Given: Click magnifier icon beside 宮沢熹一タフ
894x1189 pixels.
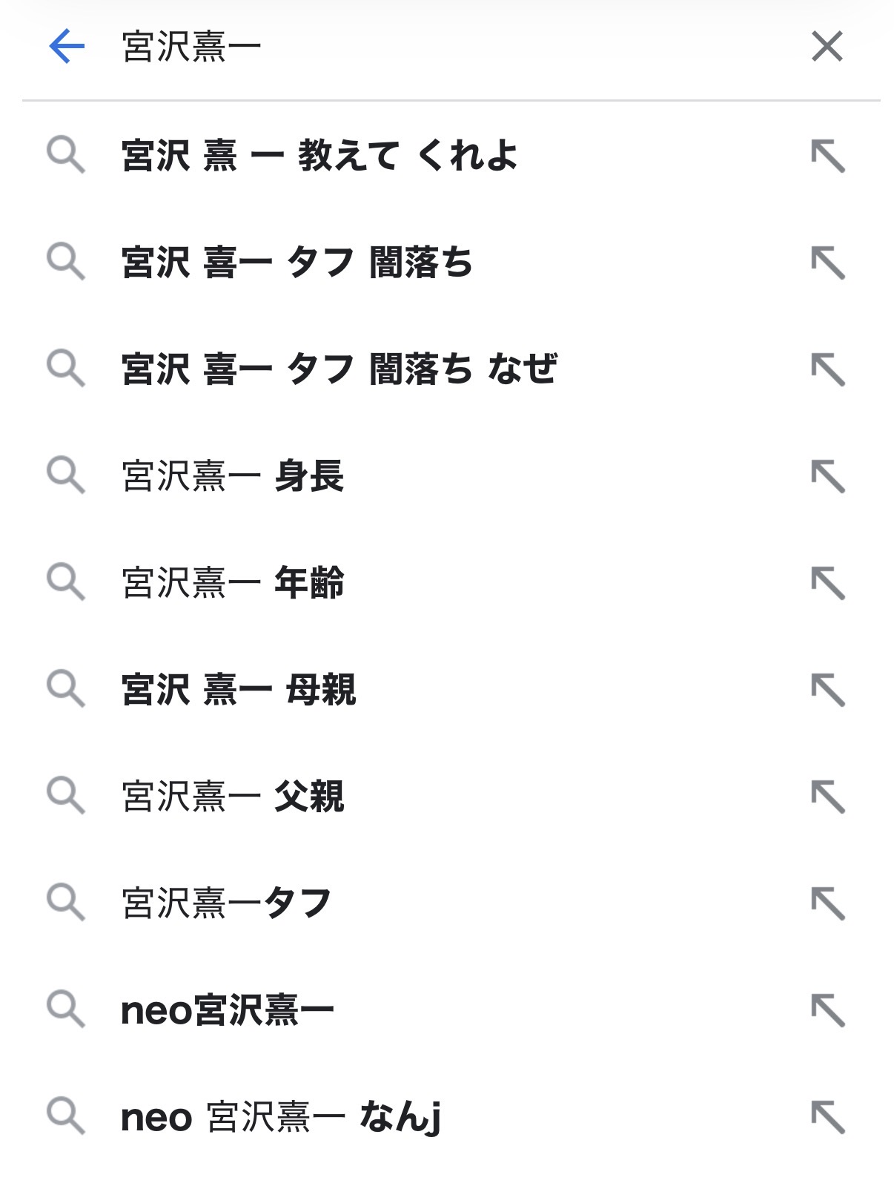Looking at the screenshot, I should point(65,902).
